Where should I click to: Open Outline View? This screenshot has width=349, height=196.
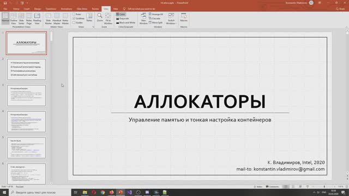tap(13, 19)
